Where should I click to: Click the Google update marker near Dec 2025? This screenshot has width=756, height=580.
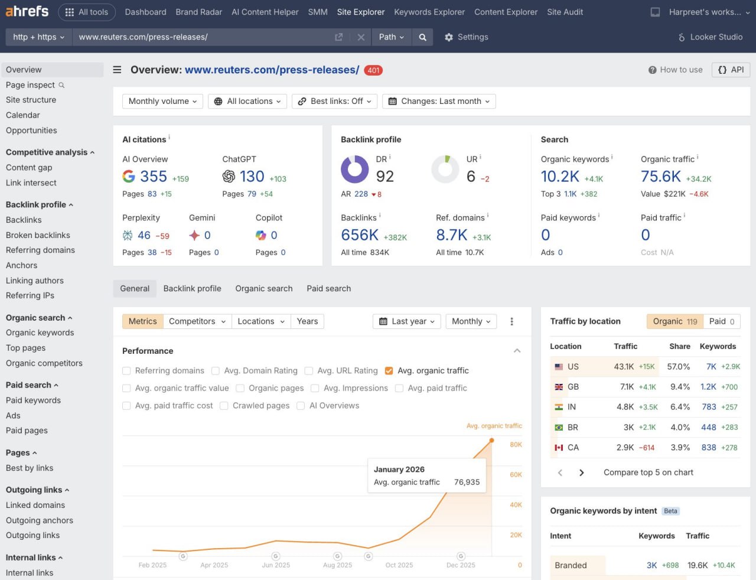(x=461, y=556)
